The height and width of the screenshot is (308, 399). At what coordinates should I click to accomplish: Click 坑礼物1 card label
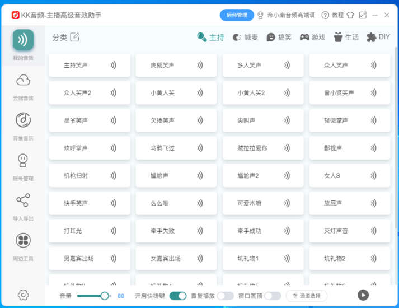click(248, 258)
